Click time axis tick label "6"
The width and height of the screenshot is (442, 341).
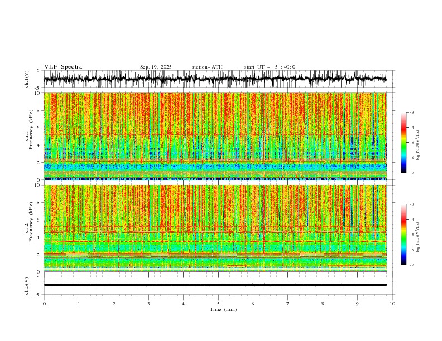click(253, 304)
